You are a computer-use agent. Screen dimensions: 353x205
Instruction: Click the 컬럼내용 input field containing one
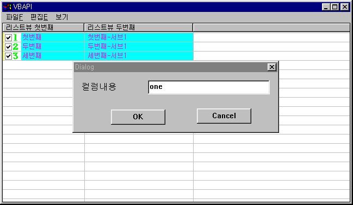pyautogui.click(x=209, y=87)
